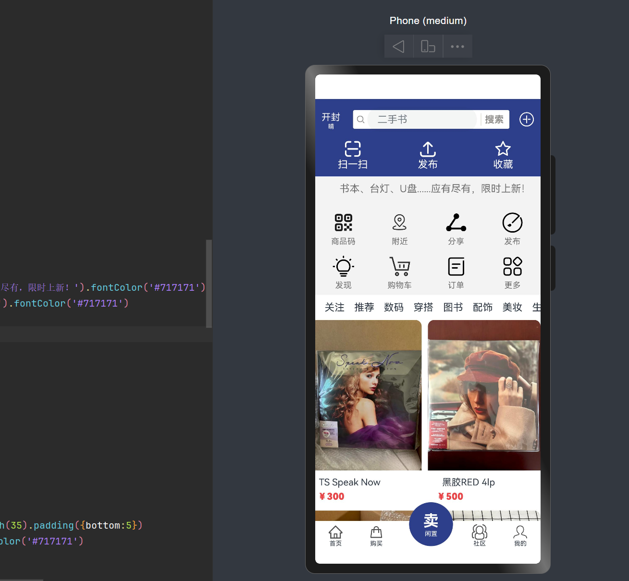Click the 搜索 search button
The width and height of the screenshot is (629, 581).
(494, 120)
